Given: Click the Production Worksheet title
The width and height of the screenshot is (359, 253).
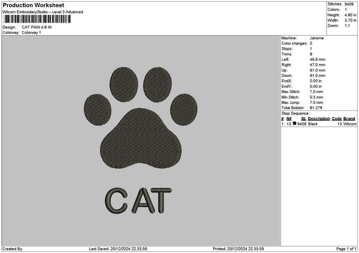Looking at the screenshot, I should coord(34,5).
